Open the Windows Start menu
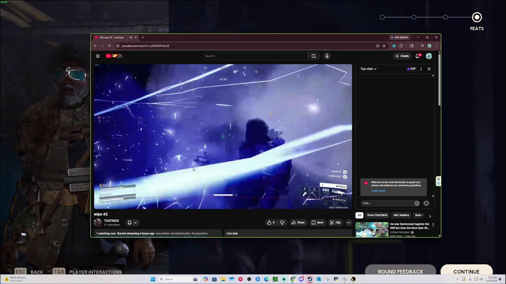The width and height of the screenshot is (506, 284). point(153,279)
